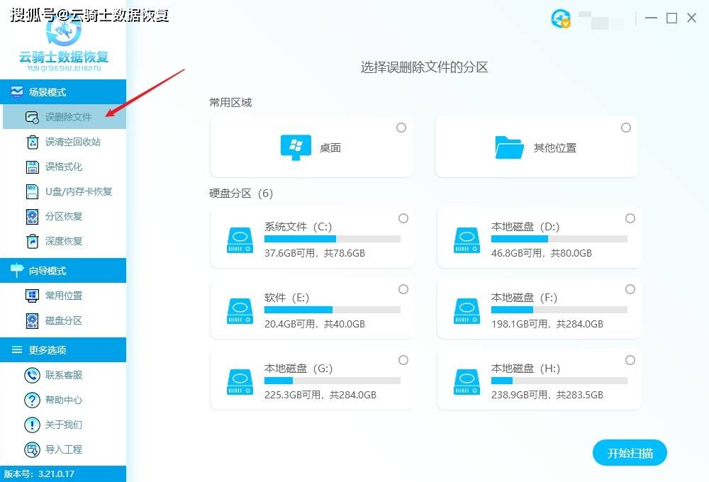The image size is (709, 482).
Task: Select the 本地磁盘 (D:) radio button
Action: click(x=630, y=218)
